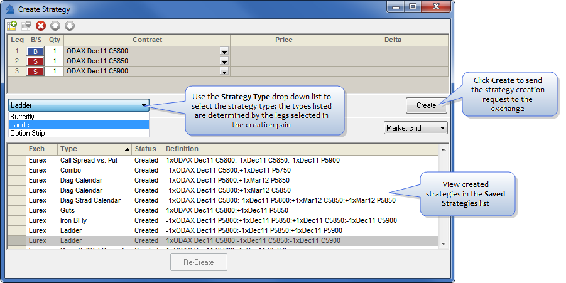Sort by the Type column header
Image resolution: width=566 pixels, height=283 pixels.
pos(95,149)
